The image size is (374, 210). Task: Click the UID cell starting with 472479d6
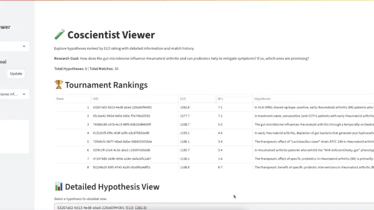tap(135, 159)
